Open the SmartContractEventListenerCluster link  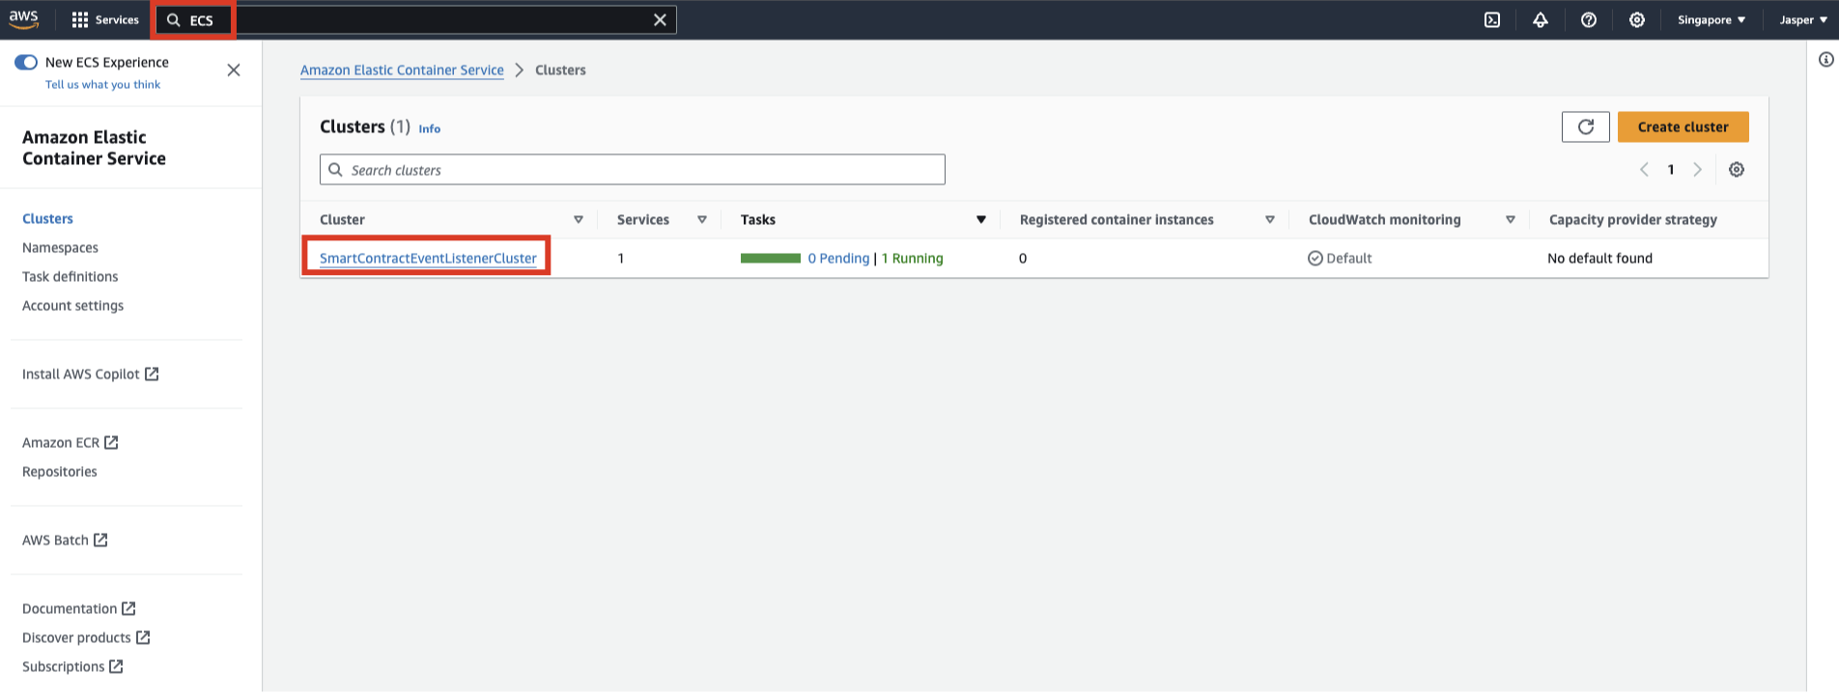point(428,258)
